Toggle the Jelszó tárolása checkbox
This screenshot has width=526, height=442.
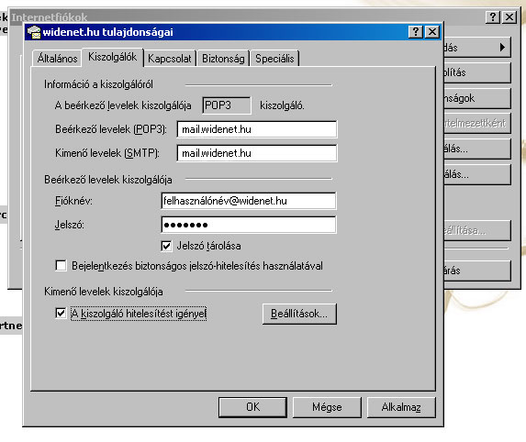click(166, 246)
